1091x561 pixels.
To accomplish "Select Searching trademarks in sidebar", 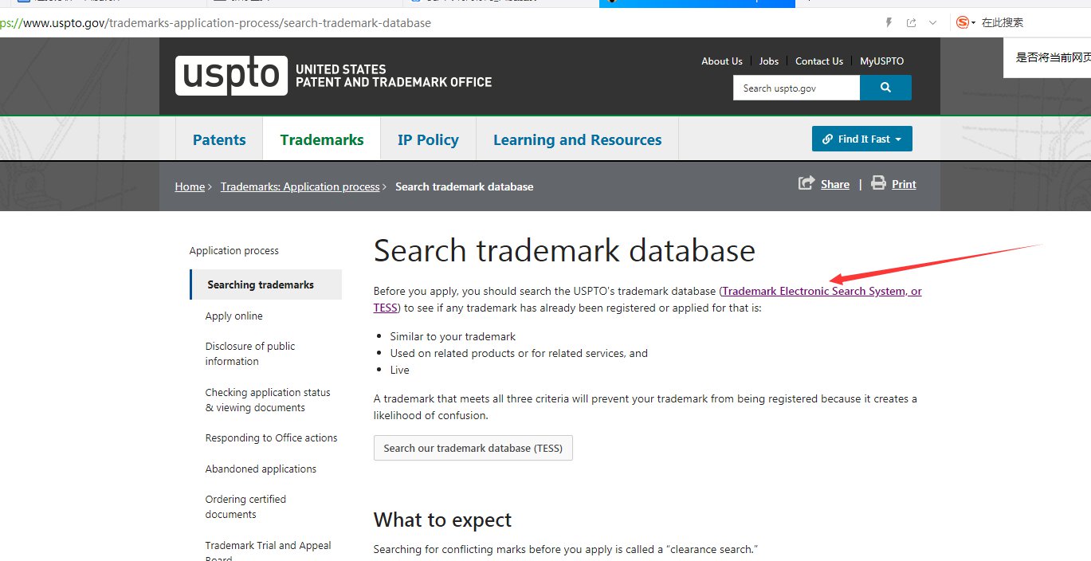I will [x=266, y=284].
